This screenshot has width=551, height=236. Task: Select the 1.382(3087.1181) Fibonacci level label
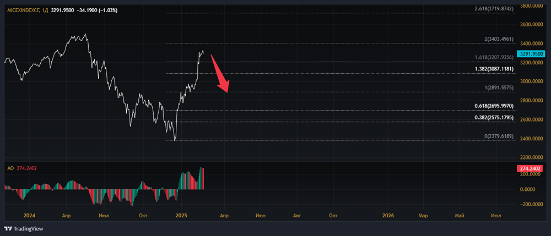494,69
